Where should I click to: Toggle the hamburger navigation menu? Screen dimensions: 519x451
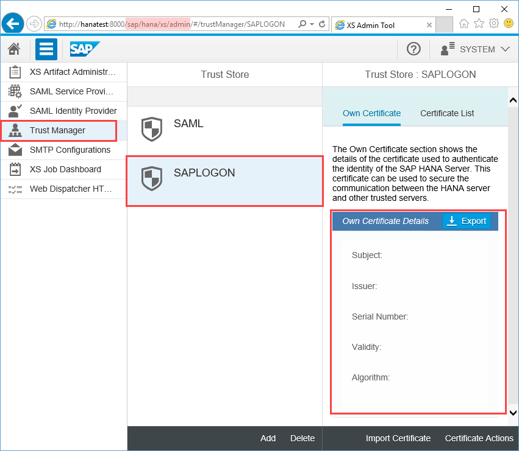[46, 49]
